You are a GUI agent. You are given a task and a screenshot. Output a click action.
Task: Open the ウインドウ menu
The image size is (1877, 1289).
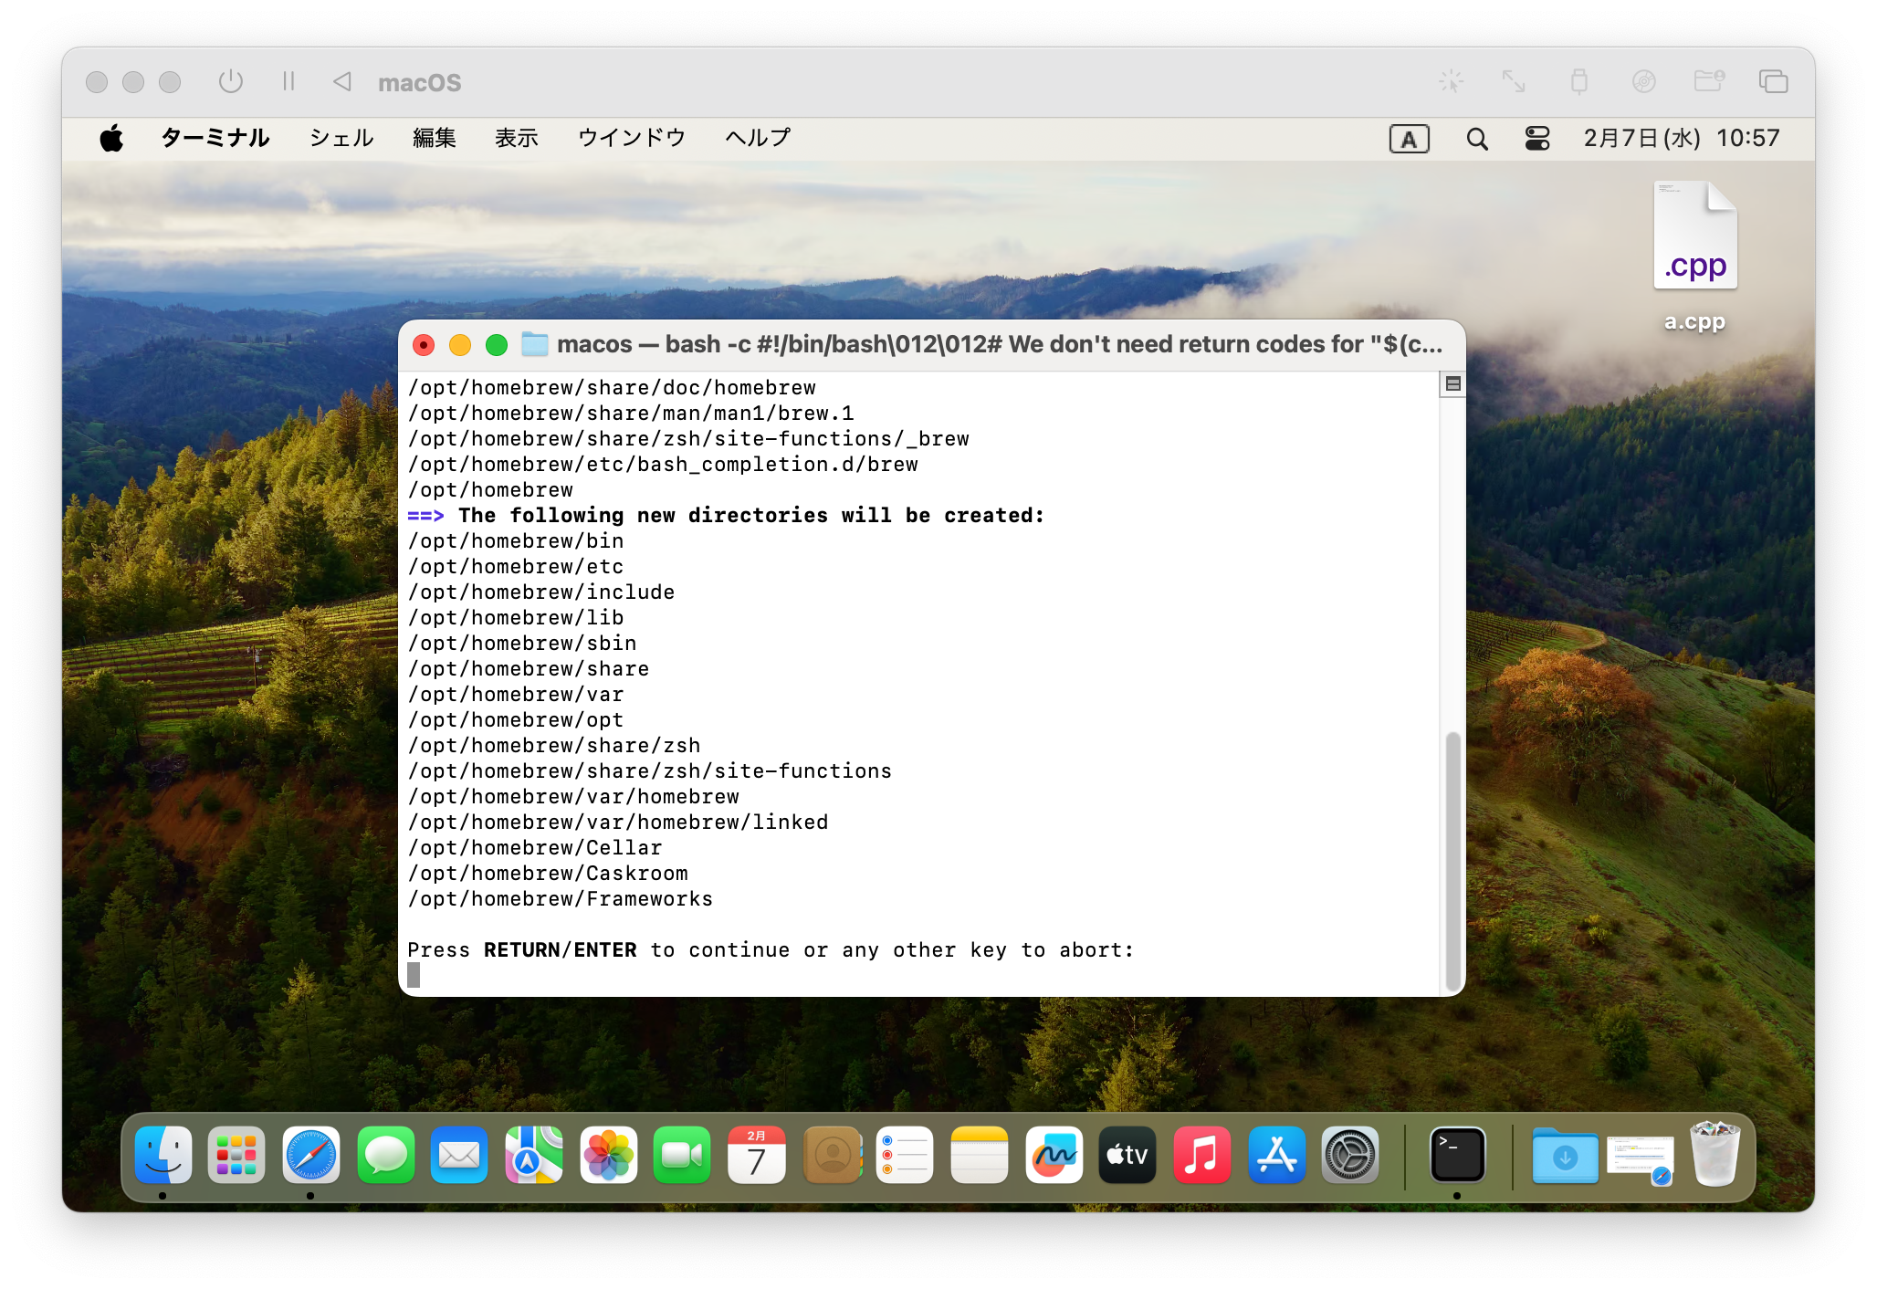pyautogui.click(x=631, y=138)
